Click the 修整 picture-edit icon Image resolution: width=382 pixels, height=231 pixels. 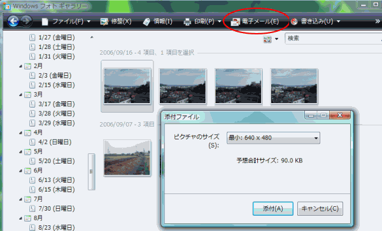pos(104,22)
